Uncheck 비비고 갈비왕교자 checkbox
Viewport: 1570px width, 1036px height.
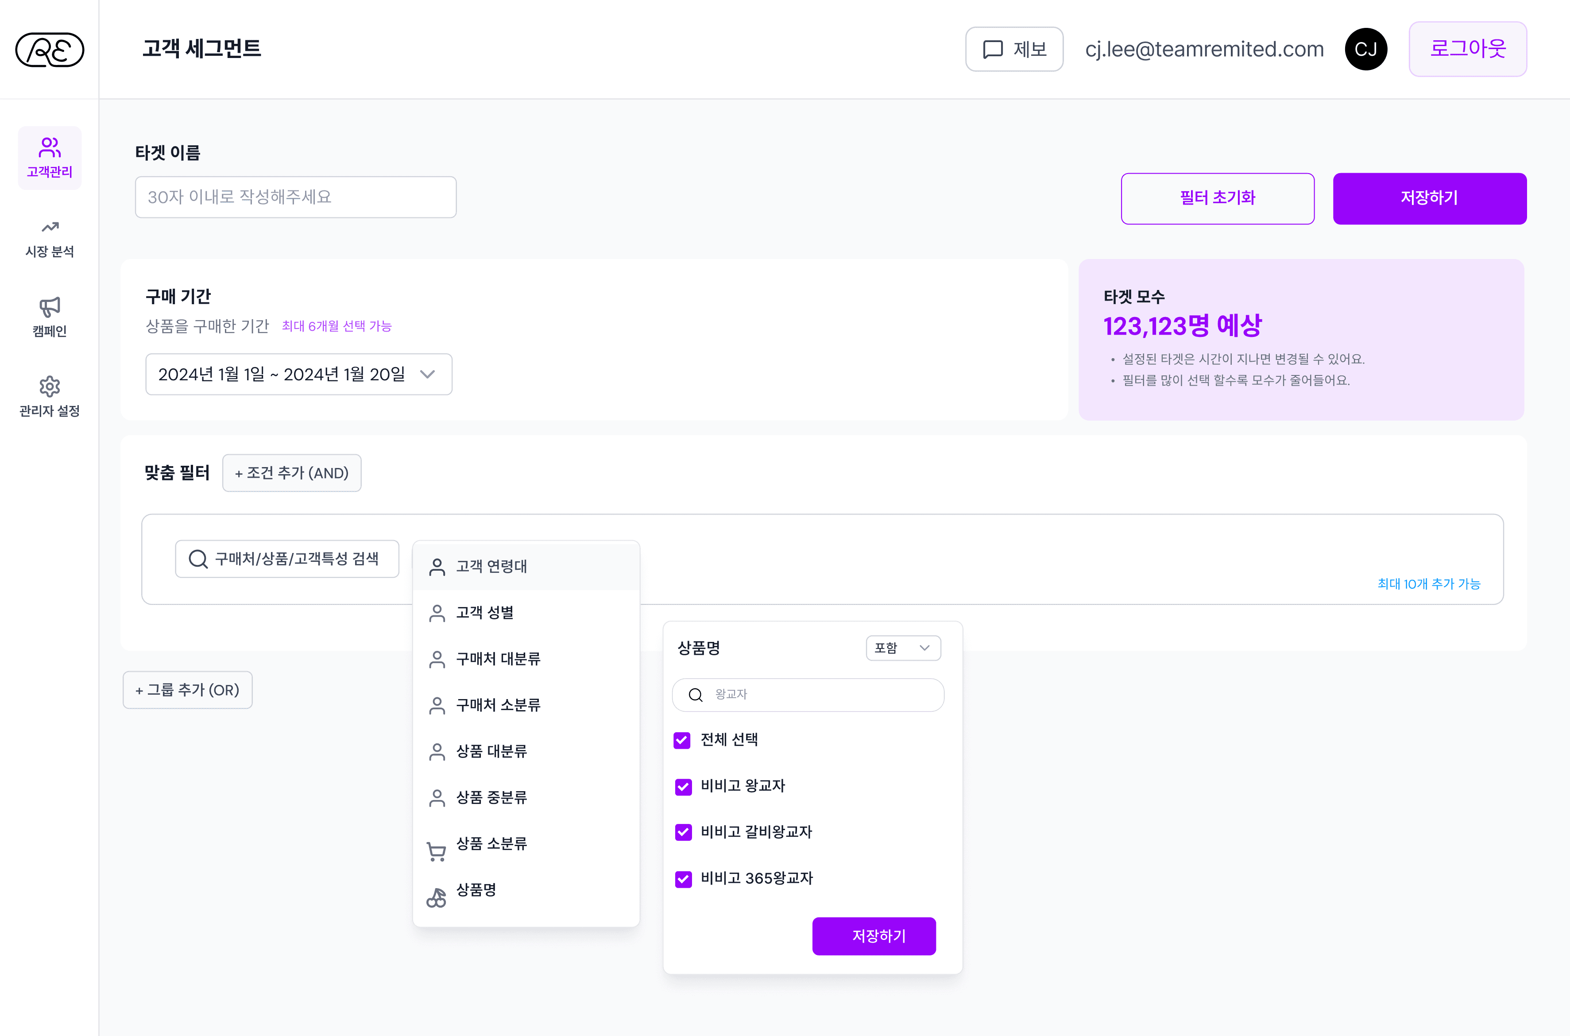(683, 832)
